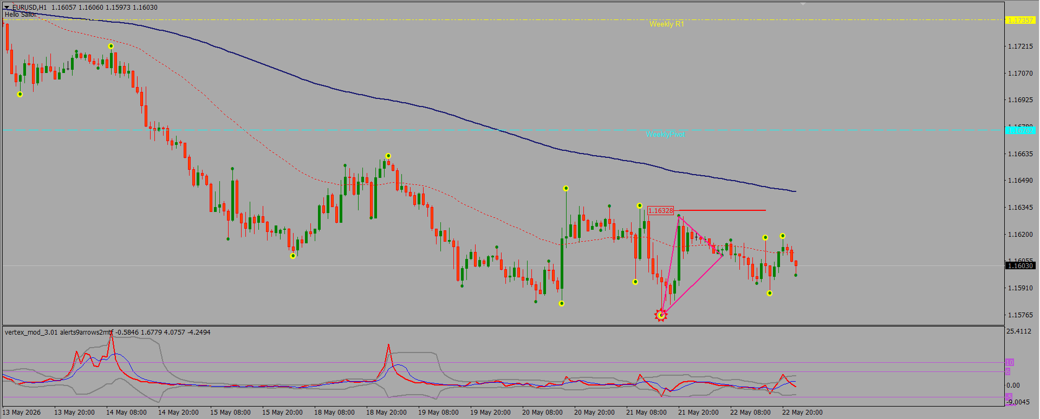This screenshot has width=1040, height=419.
Task: Click the '14 May 20:00' time axis label
Action: pos(178,413)
